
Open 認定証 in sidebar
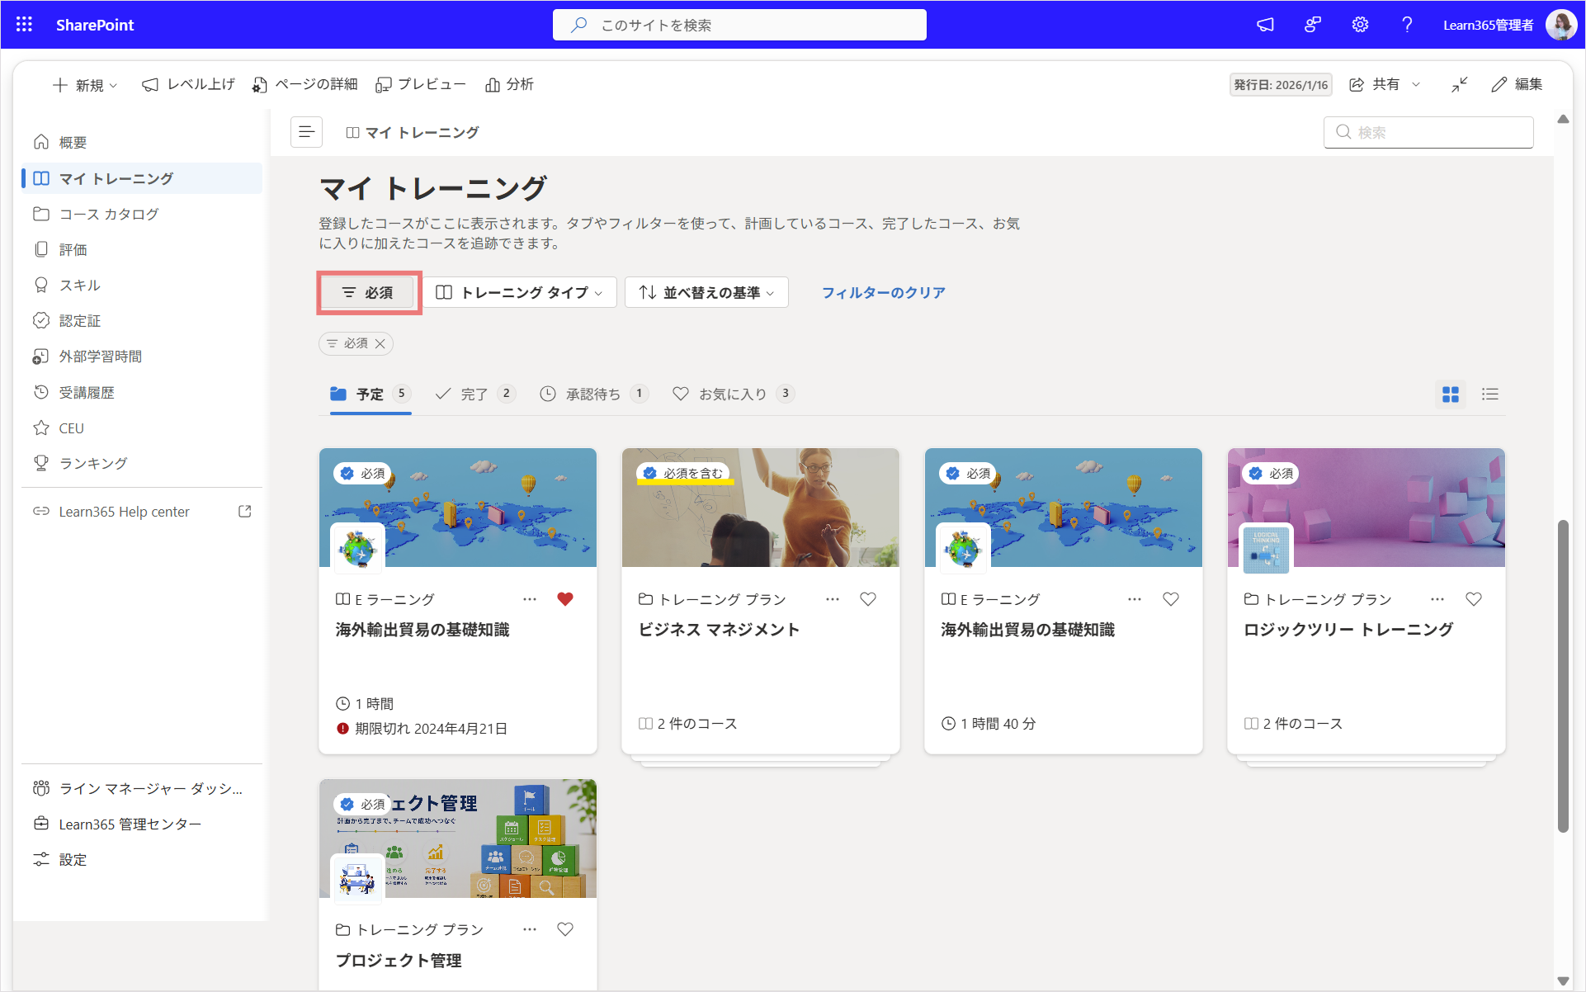click(142, 320)
